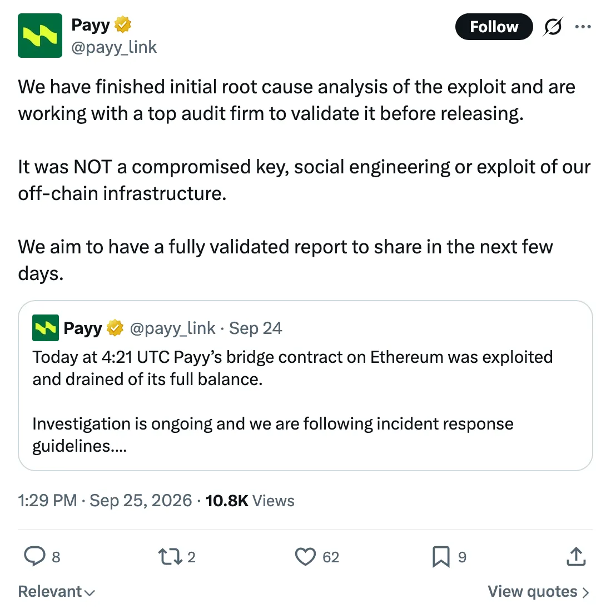The image size is (611, 614).
Task: Expand the Relevant sort dropdown
Action: [57, 591]
